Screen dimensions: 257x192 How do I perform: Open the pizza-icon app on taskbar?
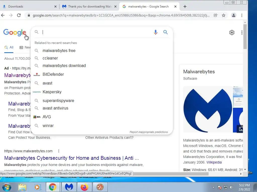pyautogui.click(x=100, y=187)
